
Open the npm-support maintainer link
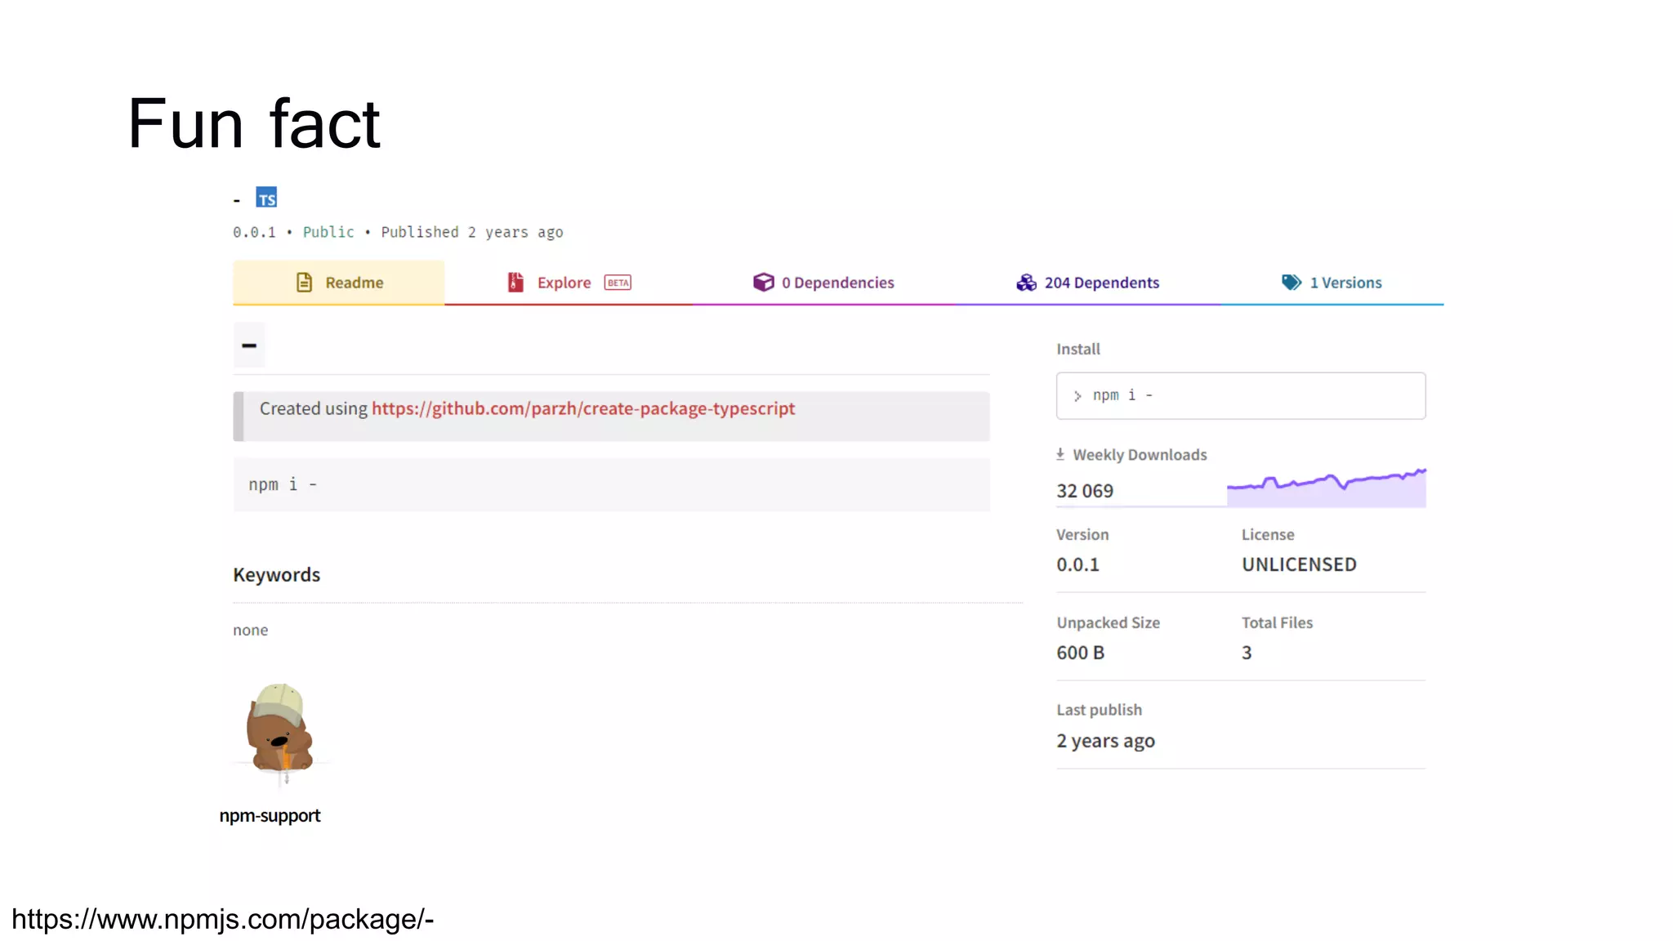click(270, 815)
